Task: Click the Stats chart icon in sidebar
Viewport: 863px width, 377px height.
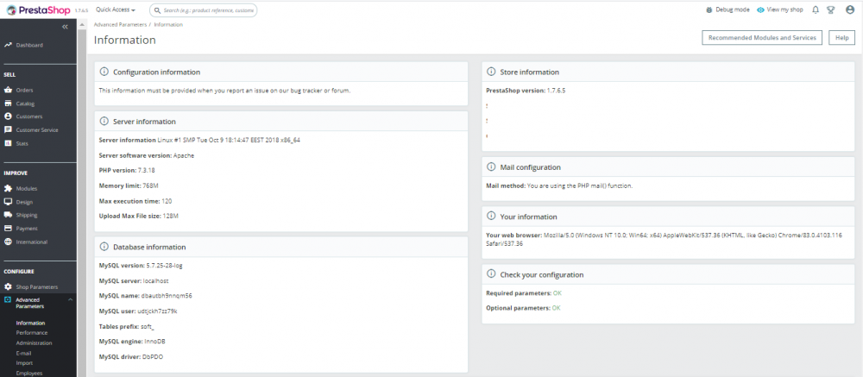Action: point(9,143)
